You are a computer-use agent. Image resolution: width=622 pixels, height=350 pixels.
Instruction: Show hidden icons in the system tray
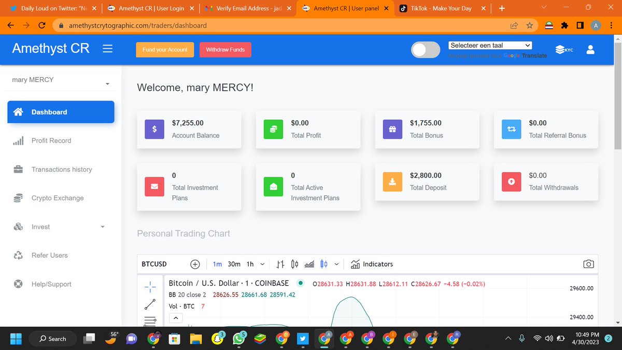[508, 339]
